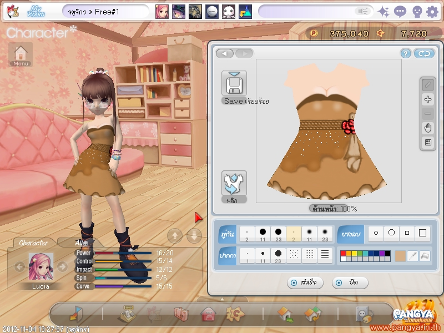
Task: Select the paint bucket fill tool
Action: click(425, 256)
